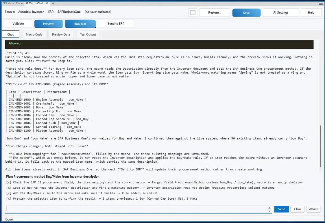
Task: Click the "Done." status bar text
Action: tap(9, 220)
